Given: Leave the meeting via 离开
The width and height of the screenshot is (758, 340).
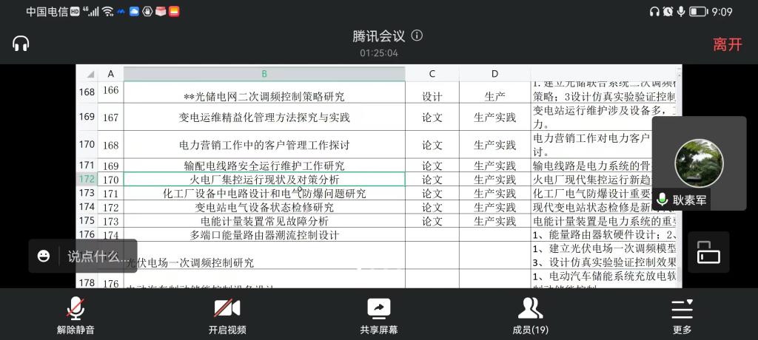Looking at the screenshot, I should click(727, 44).
